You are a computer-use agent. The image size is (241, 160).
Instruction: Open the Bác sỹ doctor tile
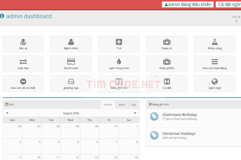tap(23, 44)
